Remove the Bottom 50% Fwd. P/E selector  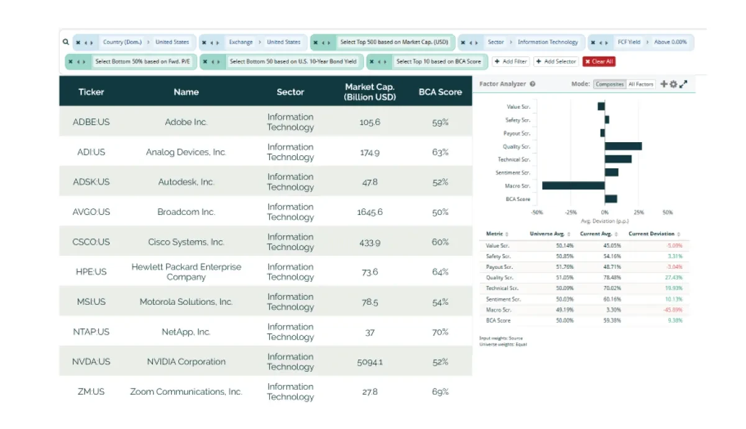71,61
